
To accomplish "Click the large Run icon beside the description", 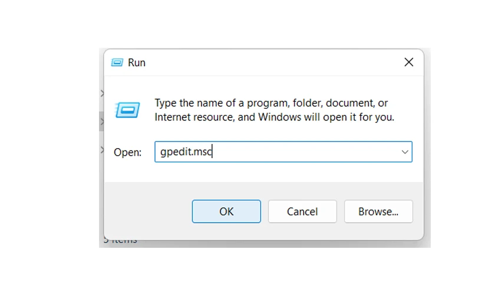I will (x=127, y=110).
